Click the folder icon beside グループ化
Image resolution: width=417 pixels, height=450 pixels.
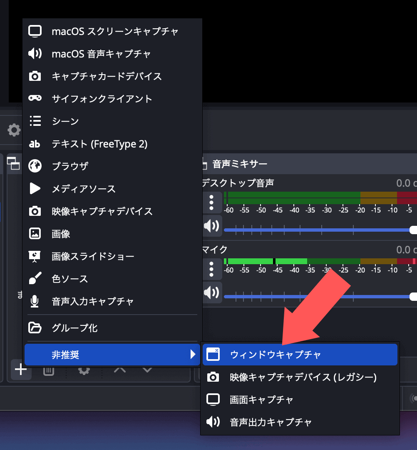pos(35,328)
